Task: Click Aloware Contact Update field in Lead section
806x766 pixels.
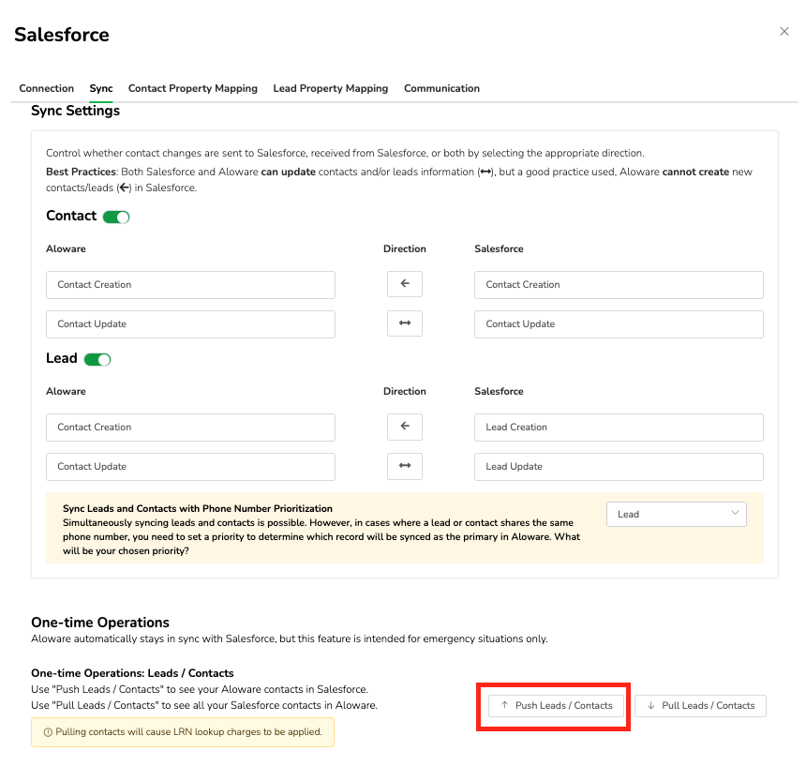Action: 190,467
